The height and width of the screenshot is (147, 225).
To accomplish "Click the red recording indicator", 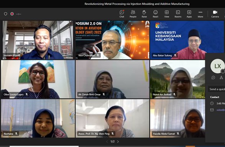I will (x=12, y=14).
